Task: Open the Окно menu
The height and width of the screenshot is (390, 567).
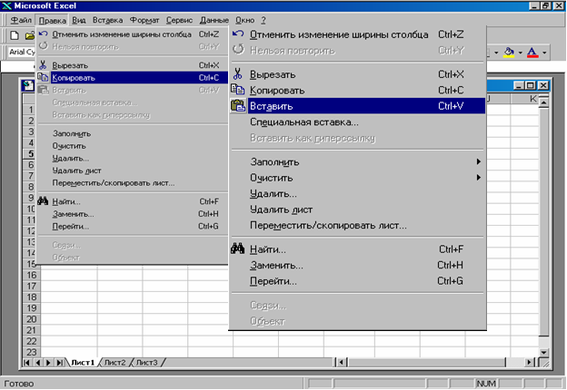Action: point(244,20)
